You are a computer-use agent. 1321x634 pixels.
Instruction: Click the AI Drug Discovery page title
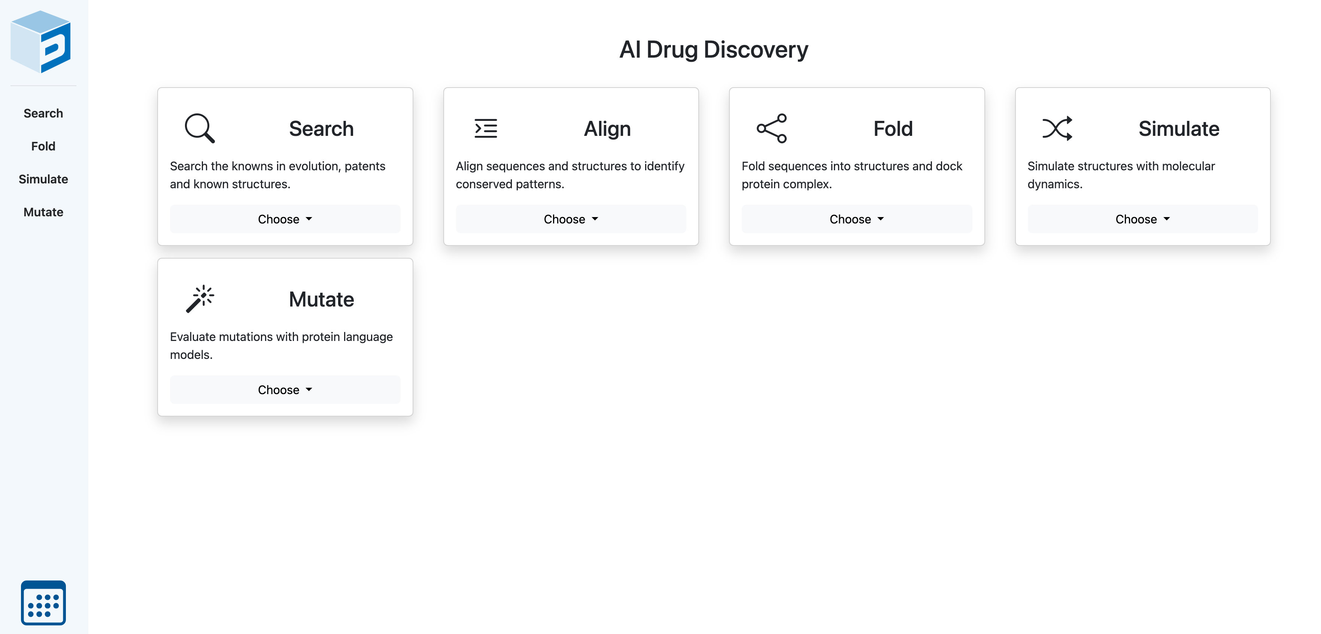click(713, 50)
